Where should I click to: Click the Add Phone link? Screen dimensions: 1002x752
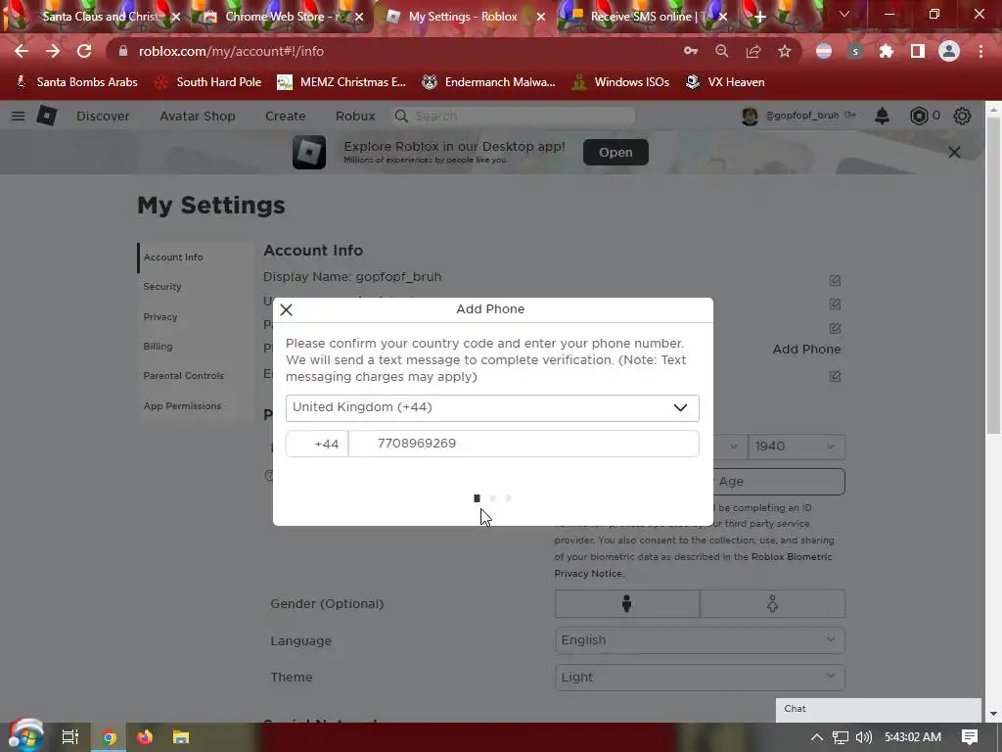806,350
